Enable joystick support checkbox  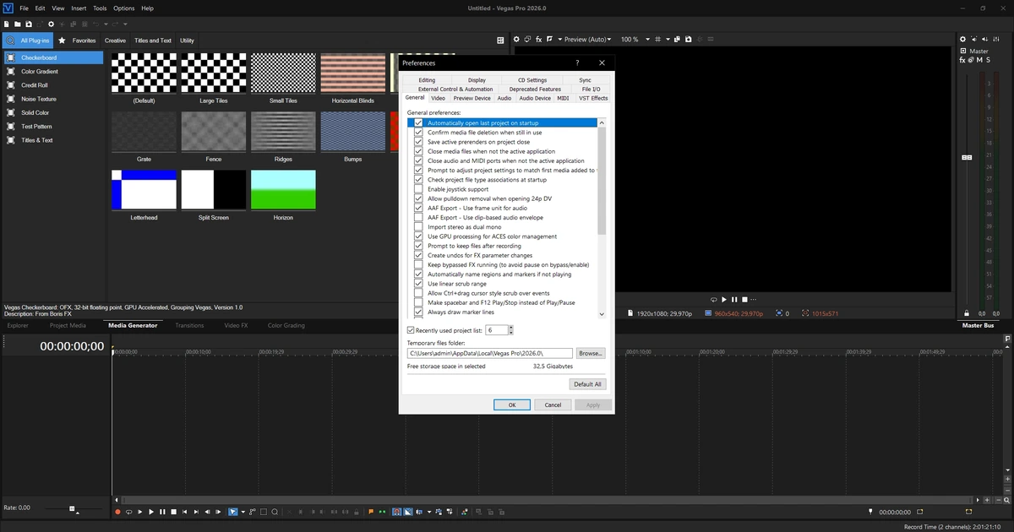click(418, 189)
